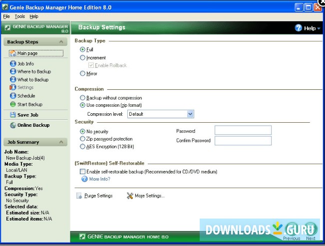The width and height of the screenshot is (325, 246).
Task: Select the Increment backup type
Action: click(82, 57)
